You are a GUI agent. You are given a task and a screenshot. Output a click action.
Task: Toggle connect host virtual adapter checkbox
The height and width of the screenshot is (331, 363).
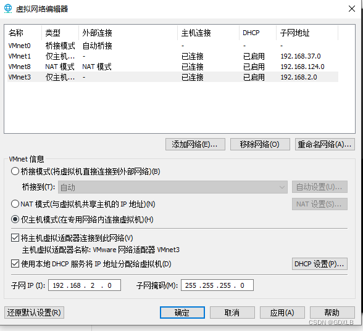point(15,238)
